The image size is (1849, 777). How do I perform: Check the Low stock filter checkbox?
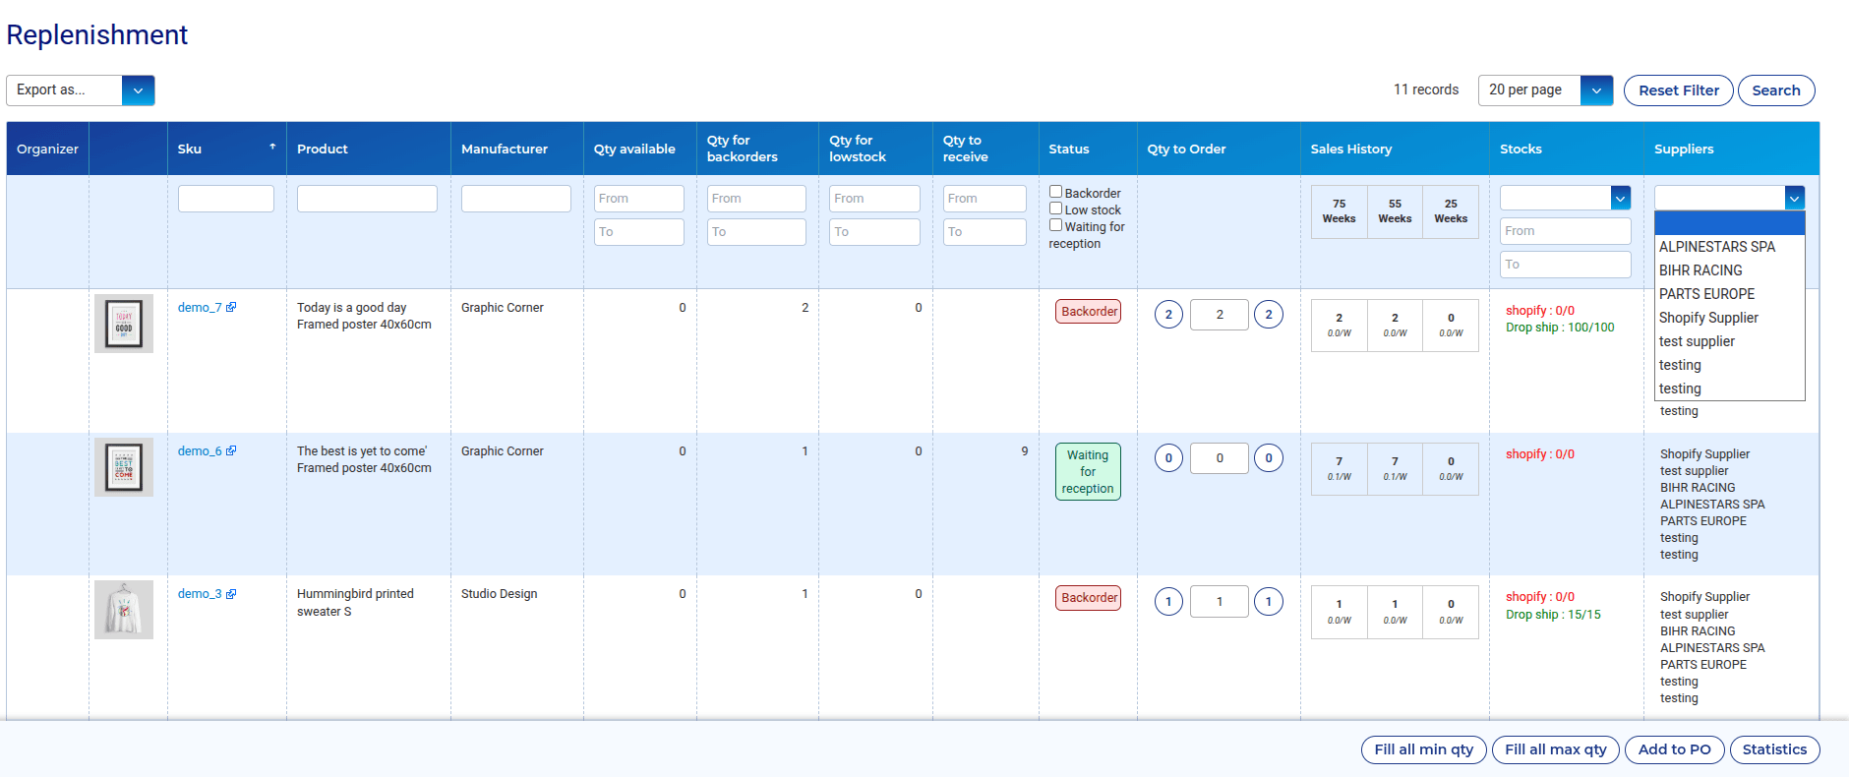[1055, 209]
